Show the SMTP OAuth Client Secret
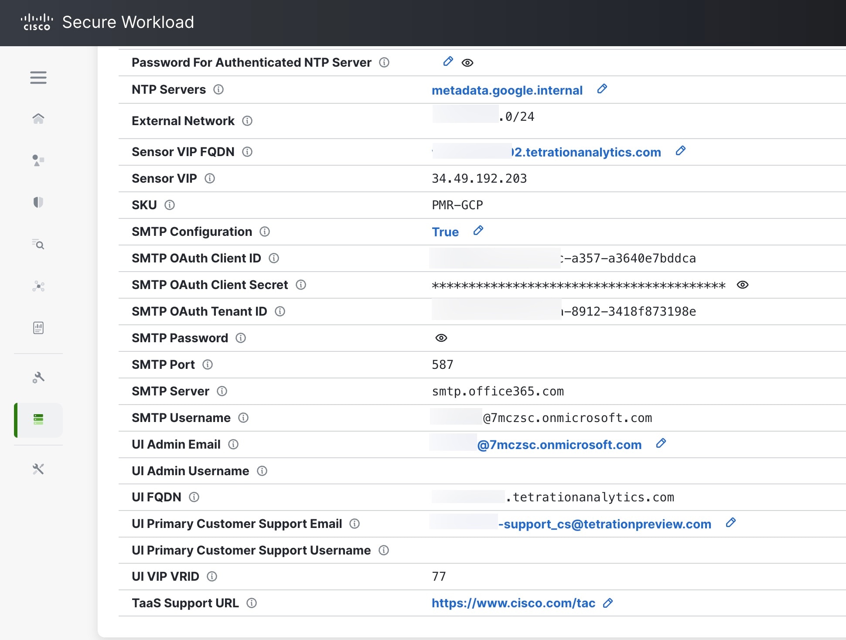This screenshot has width=846, height=640. click(742, 285)
